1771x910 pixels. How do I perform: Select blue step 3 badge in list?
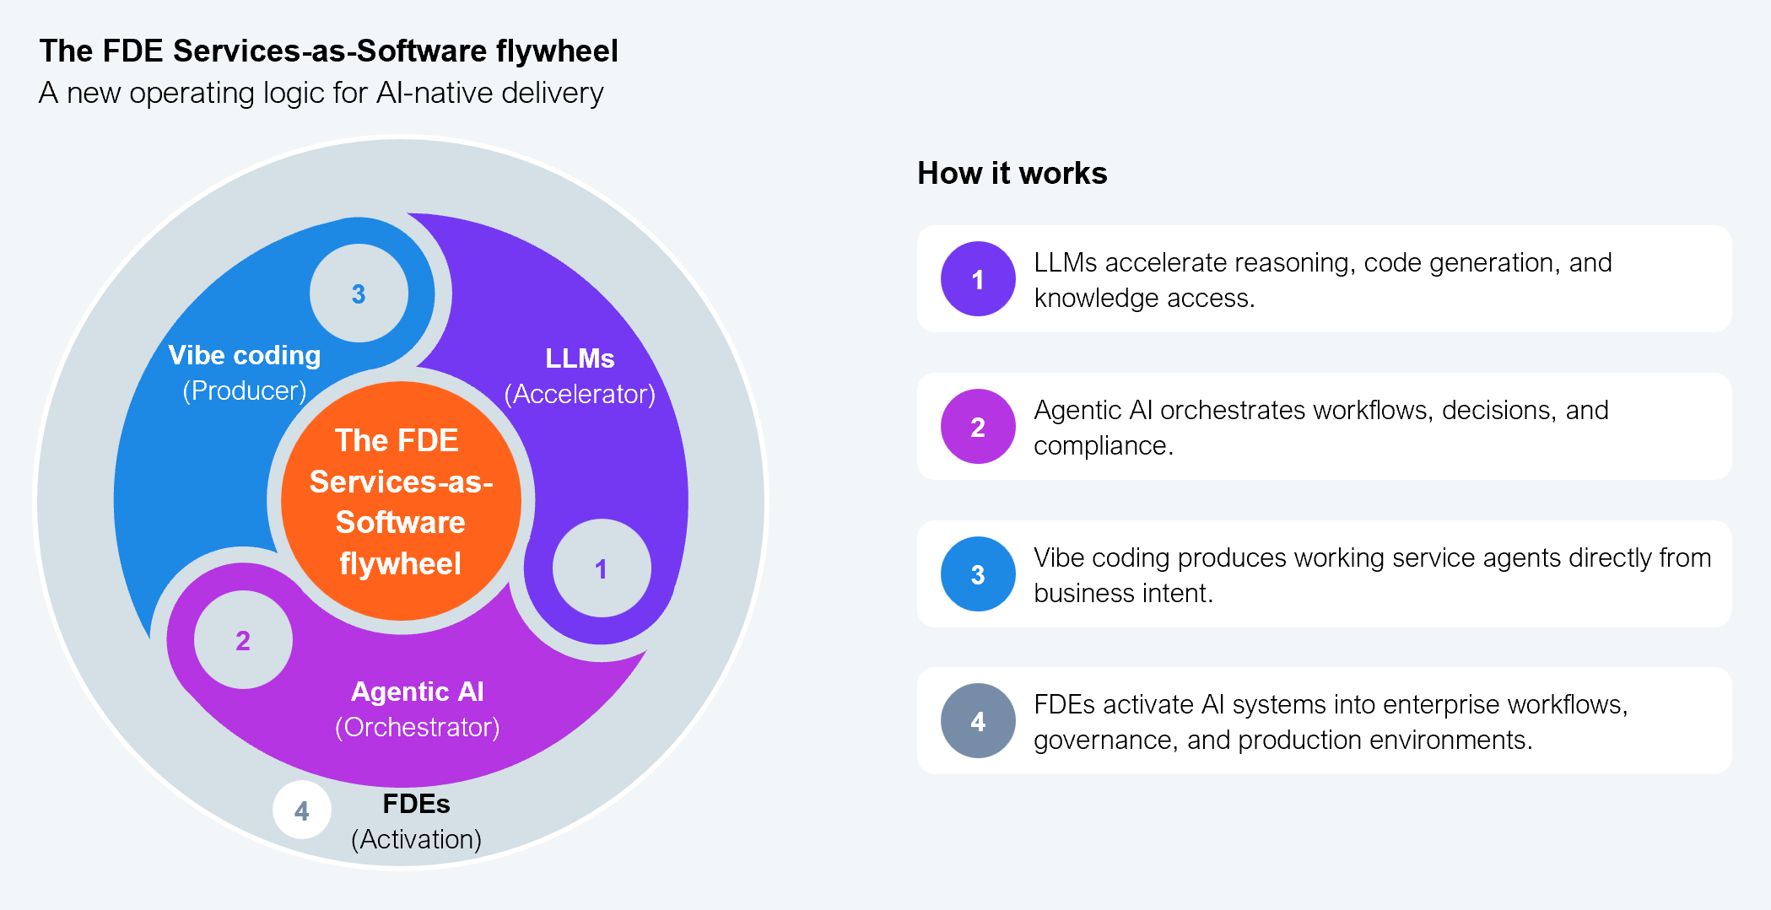tap(977, 574)
